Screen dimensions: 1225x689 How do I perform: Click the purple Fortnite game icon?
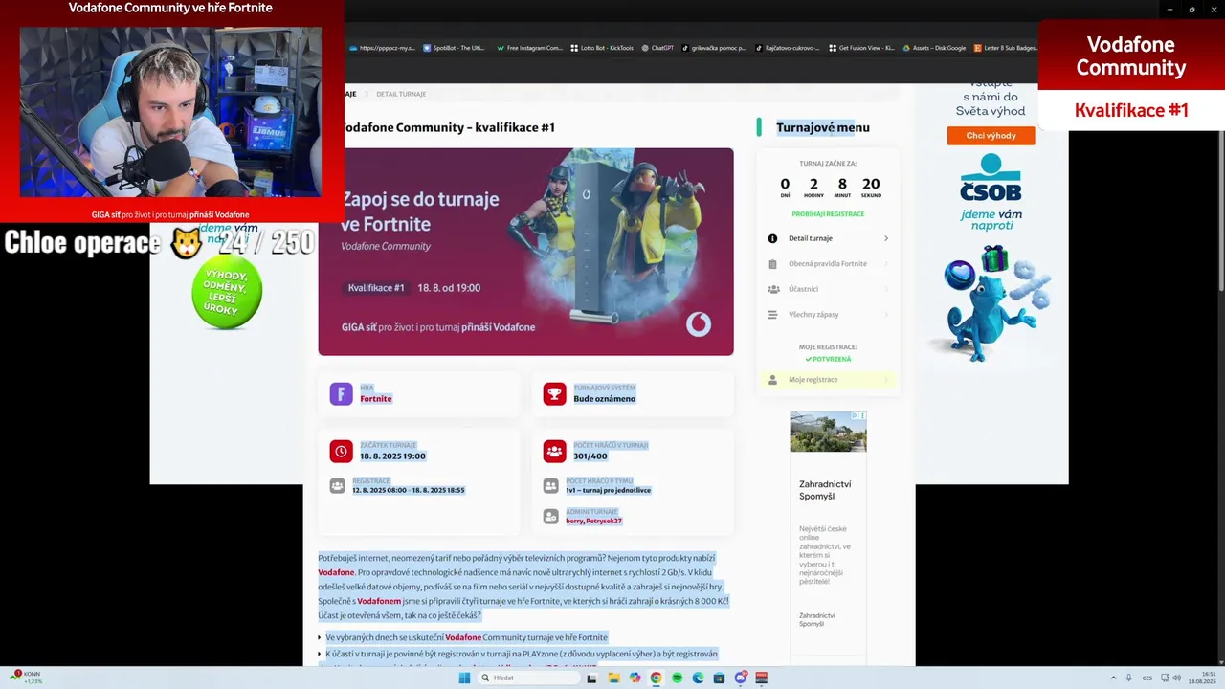341,393
